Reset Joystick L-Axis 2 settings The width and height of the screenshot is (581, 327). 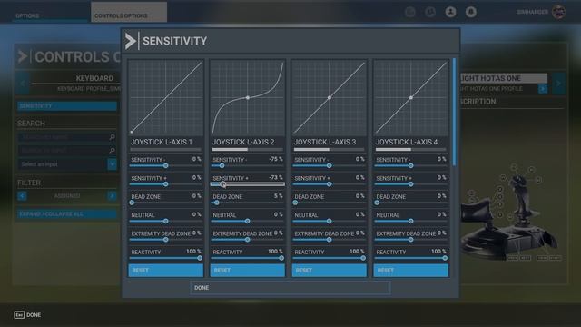tap(248, 271)
